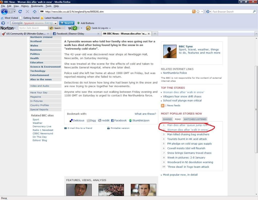Open CBBC Newsround related site

43,133
